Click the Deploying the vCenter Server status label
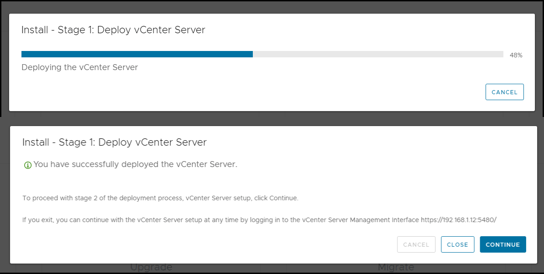 79,67
